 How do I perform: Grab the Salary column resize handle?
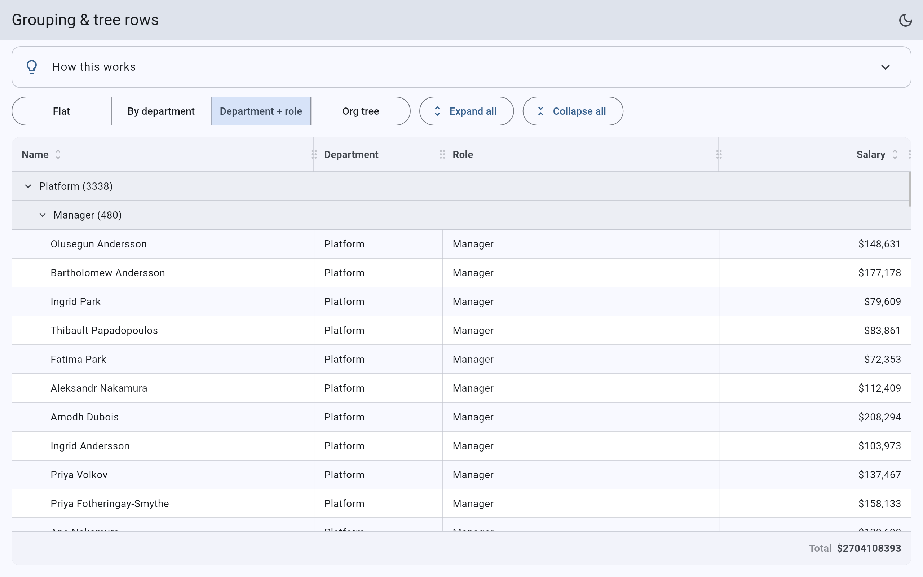click(x=910, y=155)
